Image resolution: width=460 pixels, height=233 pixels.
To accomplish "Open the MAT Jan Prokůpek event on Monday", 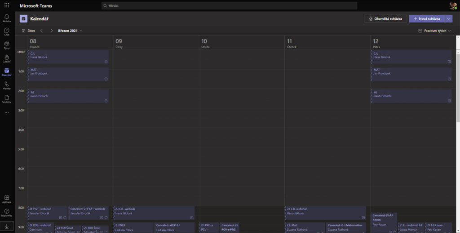I will [x=67, y=74].
